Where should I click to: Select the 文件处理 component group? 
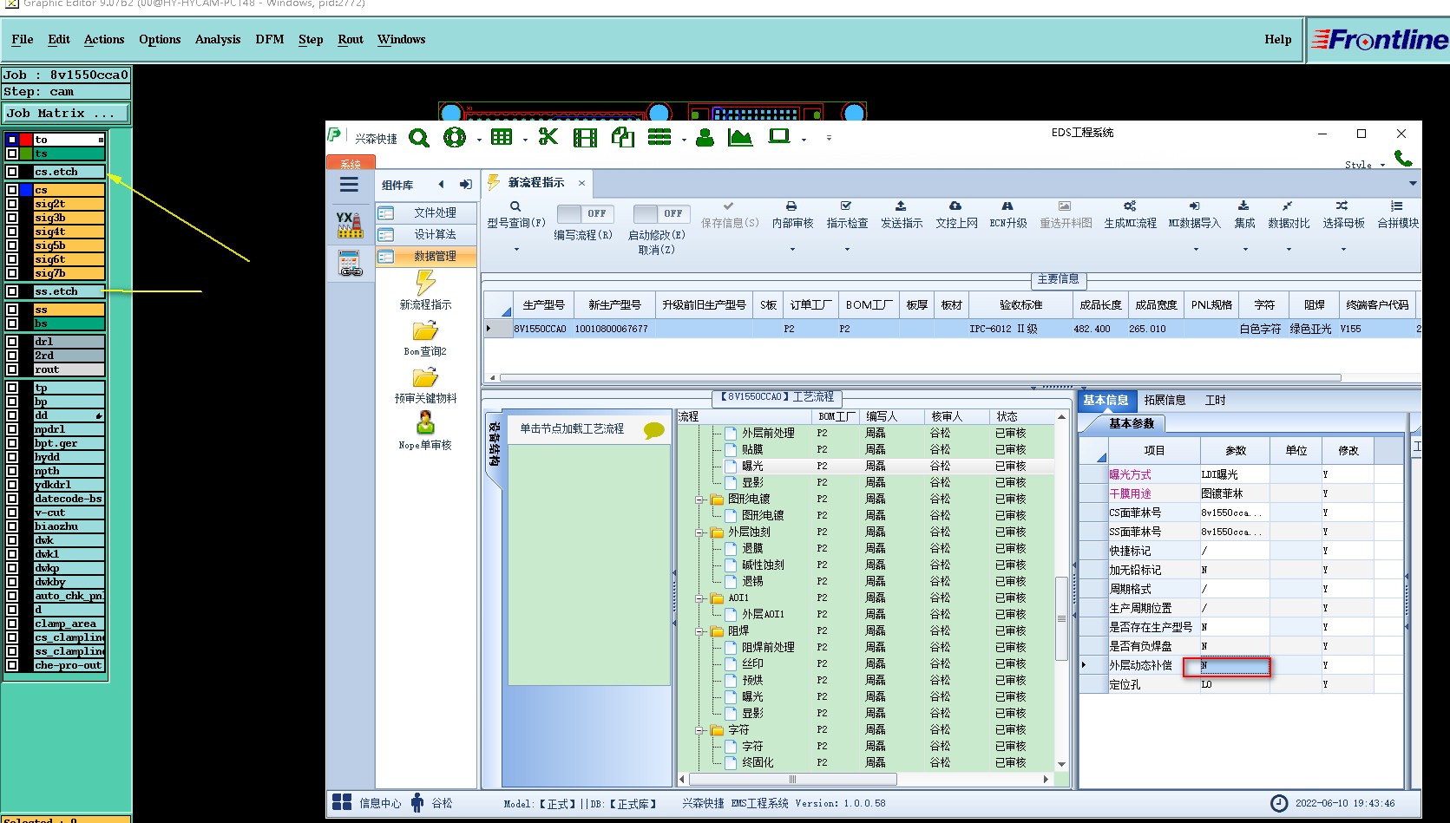pyautogui.click(x=427, y=212)
